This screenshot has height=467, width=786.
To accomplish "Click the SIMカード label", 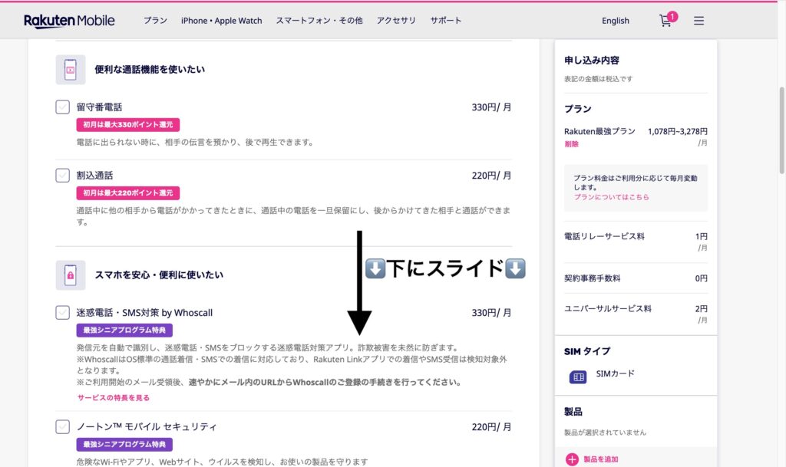I will (x=615, y=373).
